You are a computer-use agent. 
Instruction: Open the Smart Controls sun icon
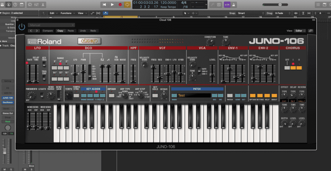pyautogui.click(x=30, y=4)
